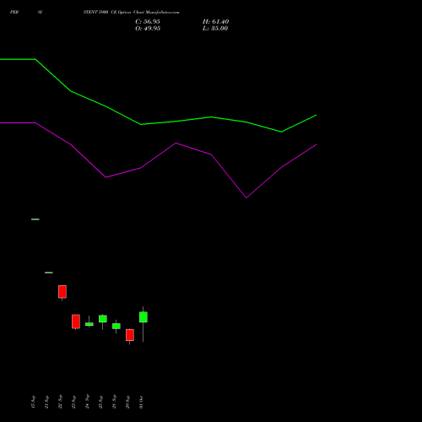Image resolution: width=422 pixels, height=422 pixels.
Task: Click the low value L: 35.00
Action: [215, 29]
